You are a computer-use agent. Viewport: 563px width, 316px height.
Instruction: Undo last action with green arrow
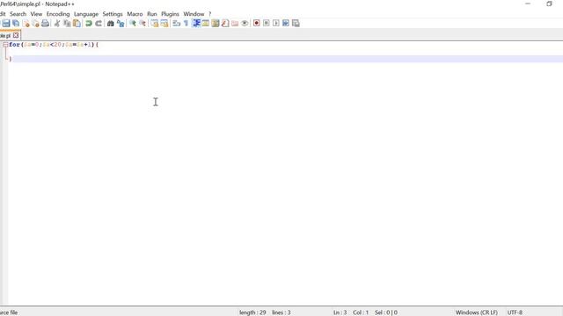point(88,24)
